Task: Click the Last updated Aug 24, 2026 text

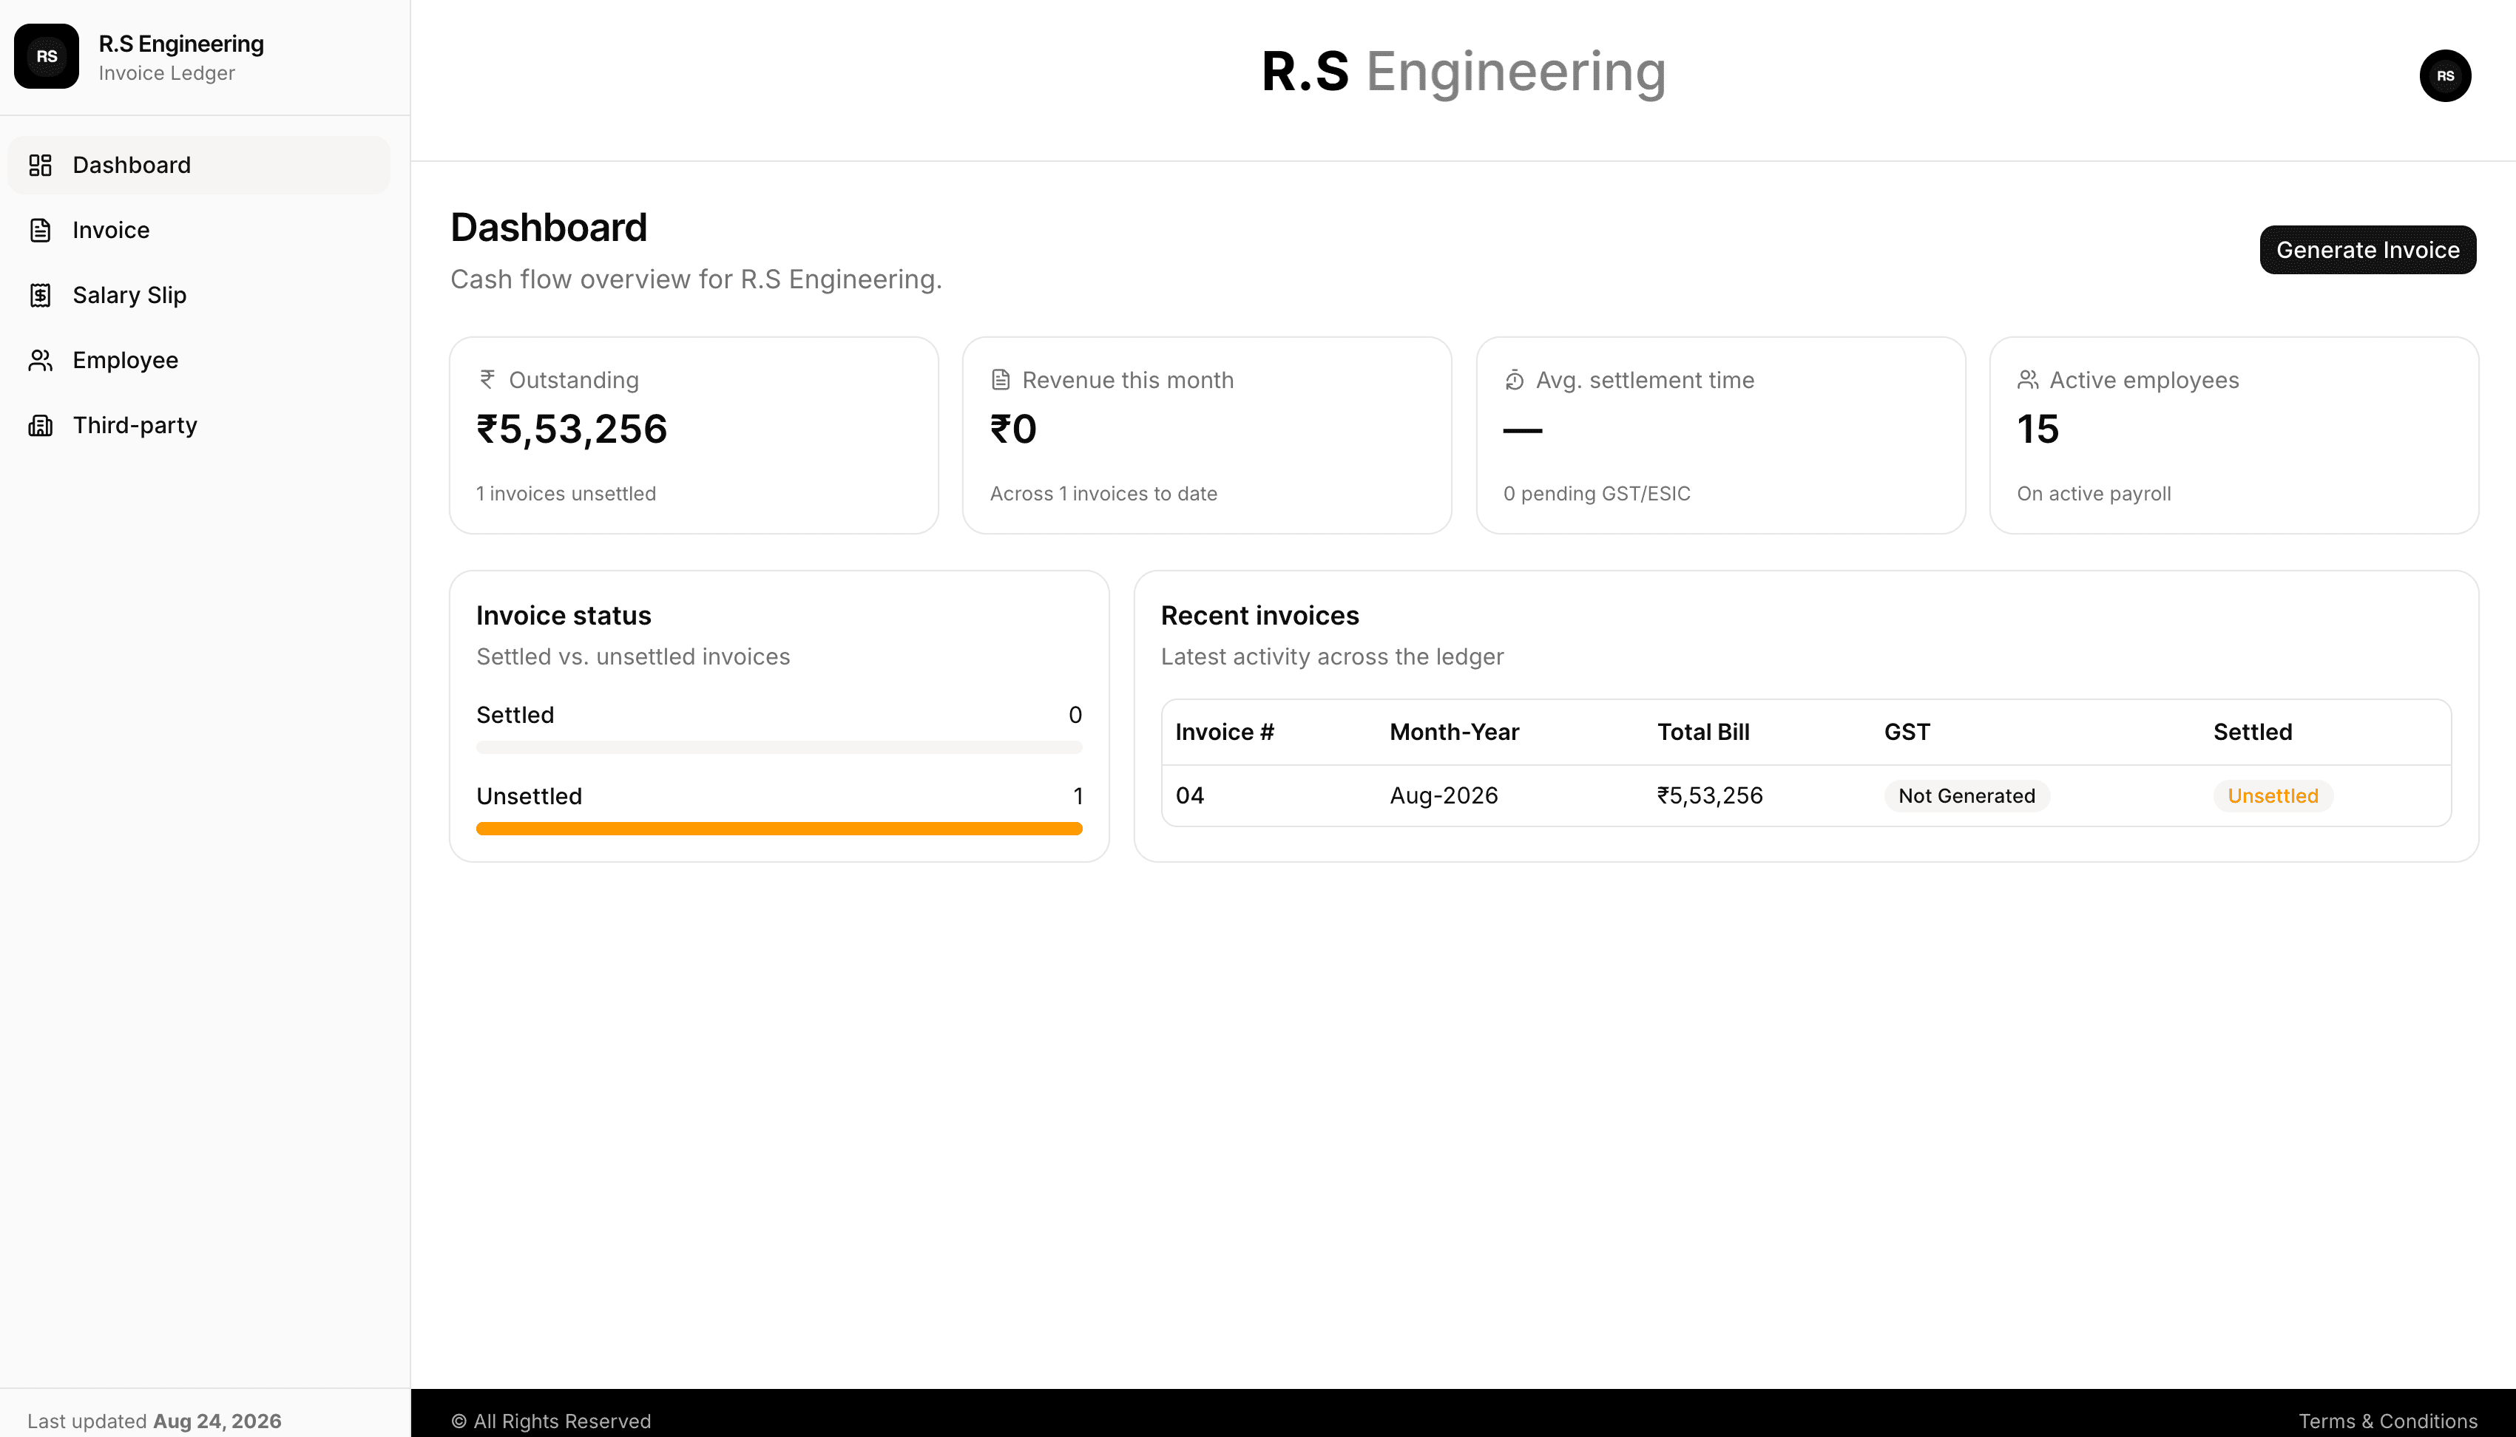Action: pos(154,1420)
